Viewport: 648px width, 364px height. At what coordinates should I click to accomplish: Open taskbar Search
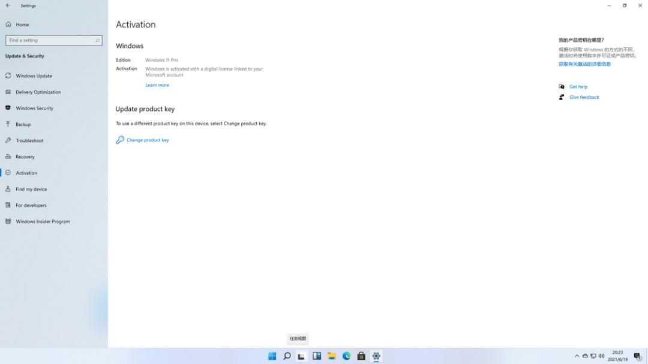(287, 356)
